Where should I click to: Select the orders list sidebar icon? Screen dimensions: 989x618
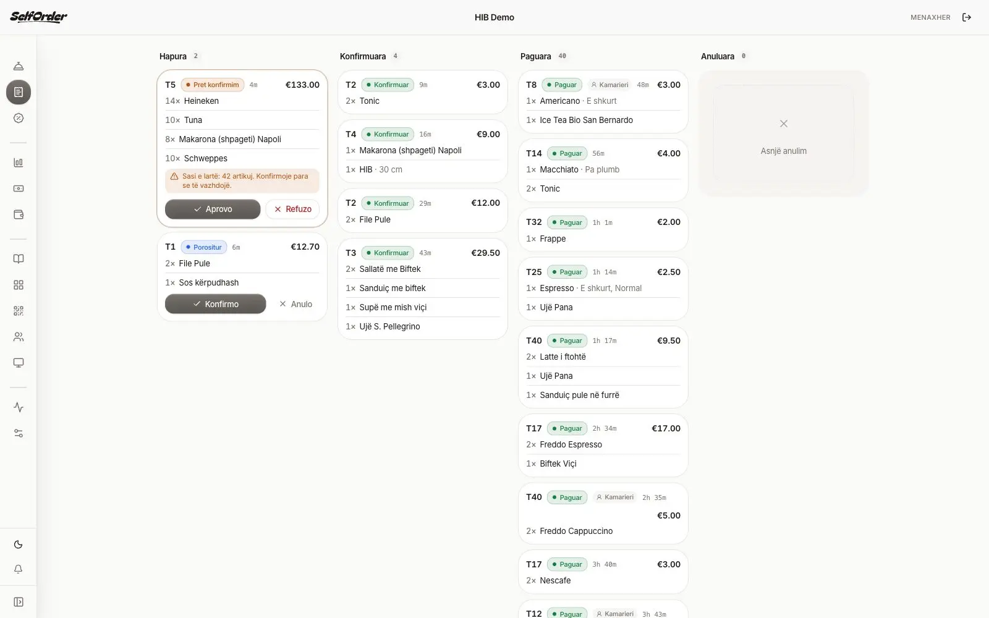(x=19, y=92)
